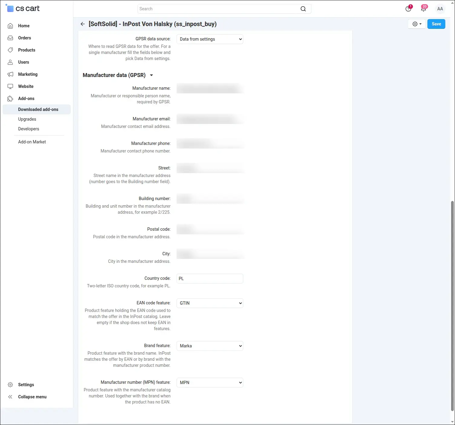The image size is (455, 425).
Task: Click the 'Manufacturer email:' label
Action: point(151,119)
